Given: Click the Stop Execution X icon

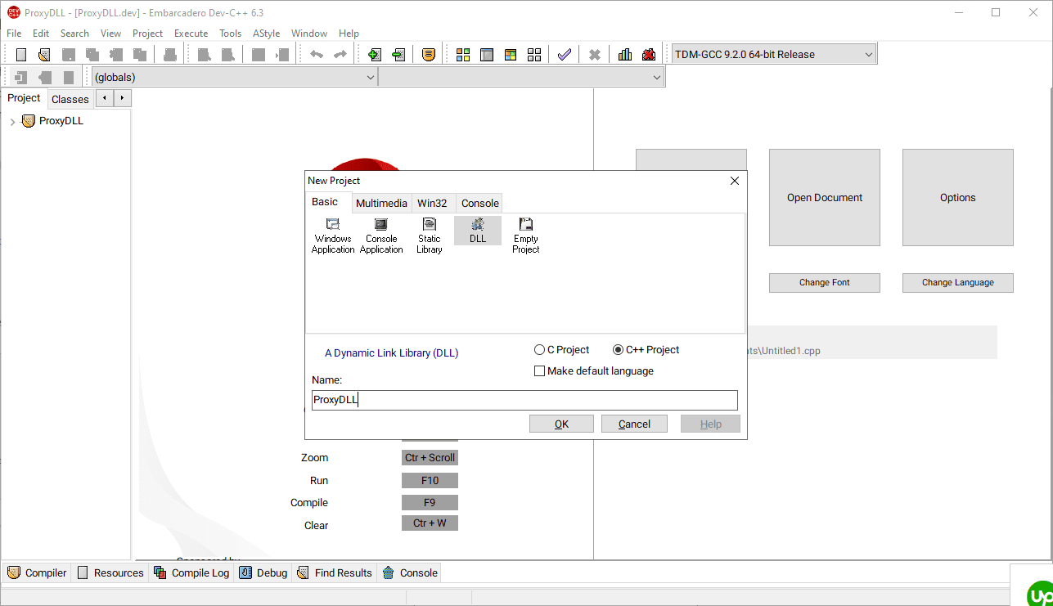Looking at the screenshot, I should 595,55.
